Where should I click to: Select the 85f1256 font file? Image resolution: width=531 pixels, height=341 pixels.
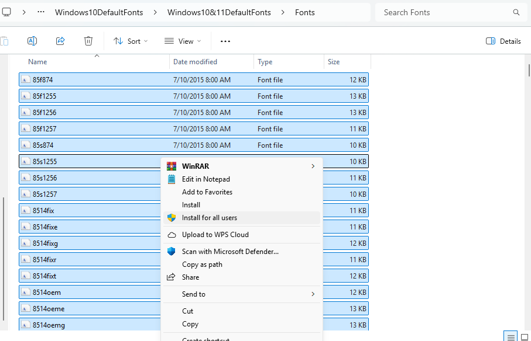point(194,113)
